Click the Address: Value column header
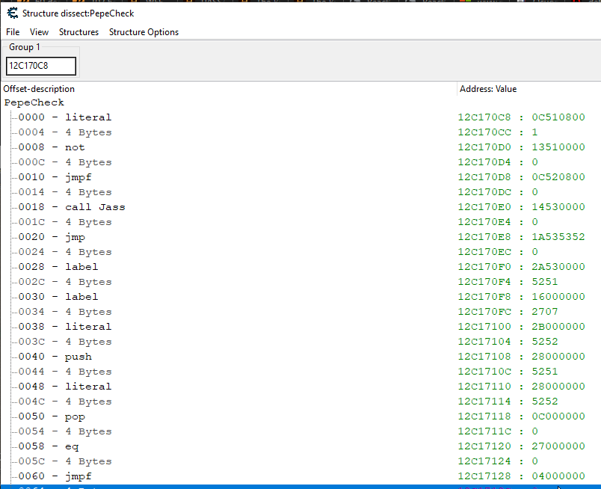The height and width of the screenshot is (489, 601). (x=488, y=89)
